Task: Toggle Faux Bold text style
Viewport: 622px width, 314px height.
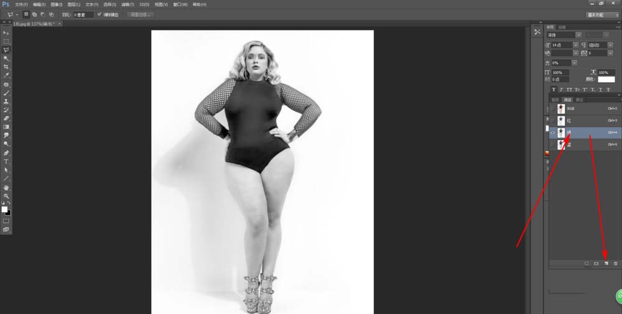Action: tap(554, 90)
